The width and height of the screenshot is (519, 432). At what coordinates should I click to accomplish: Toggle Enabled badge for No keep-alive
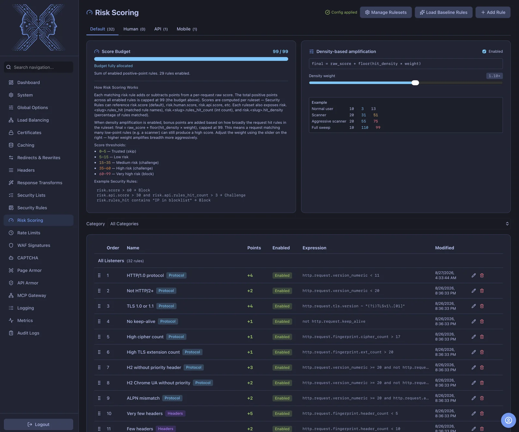click(x=282, y=322)
